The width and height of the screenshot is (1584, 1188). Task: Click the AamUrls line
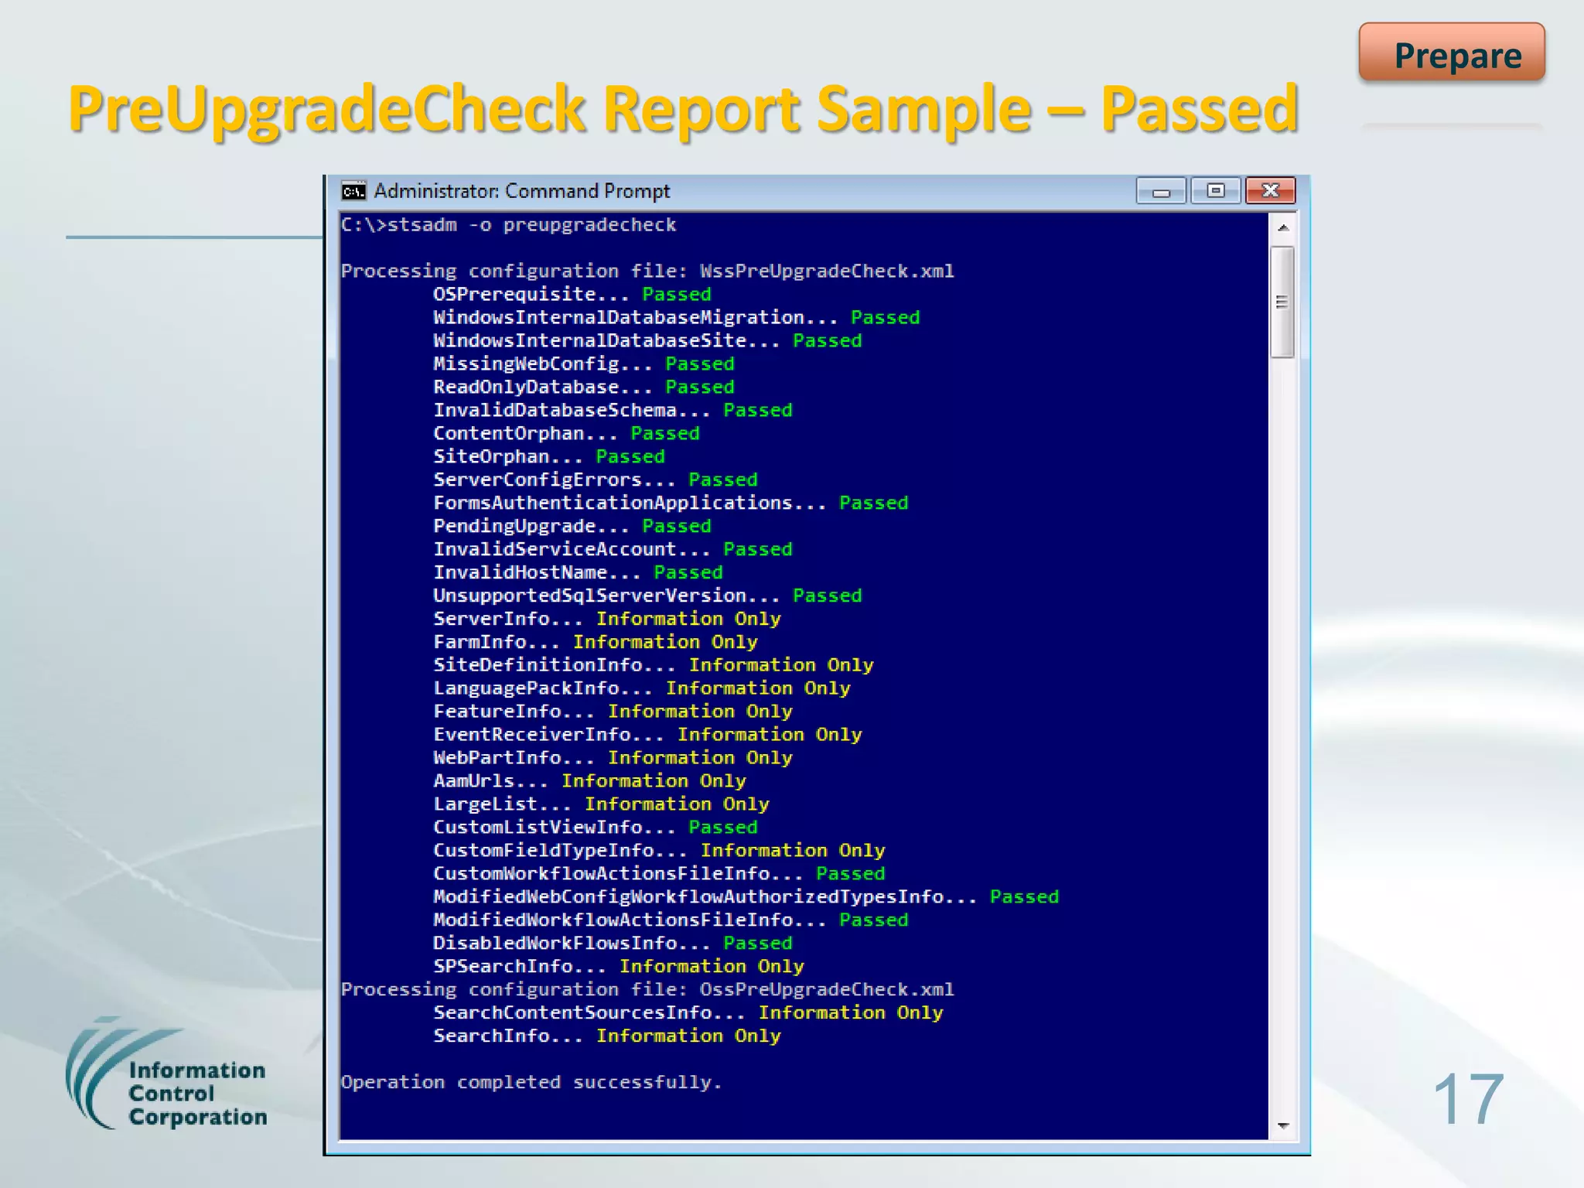point(589,782)
